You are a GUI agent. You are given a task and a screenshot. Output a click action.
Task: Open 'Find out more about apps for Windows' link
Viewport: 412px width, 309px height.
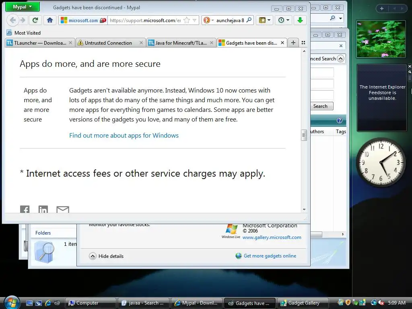click(x=124, y=135)
